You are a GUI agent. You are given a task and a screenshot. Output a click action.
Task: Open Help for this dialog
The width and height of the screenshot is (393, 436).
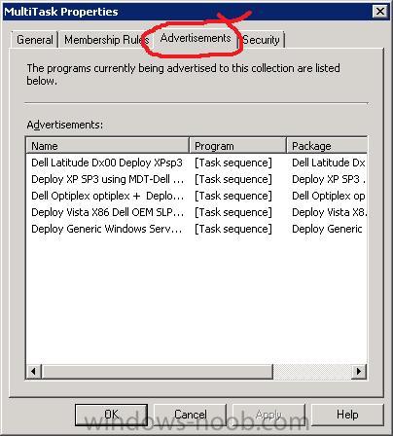coord(347,415)
